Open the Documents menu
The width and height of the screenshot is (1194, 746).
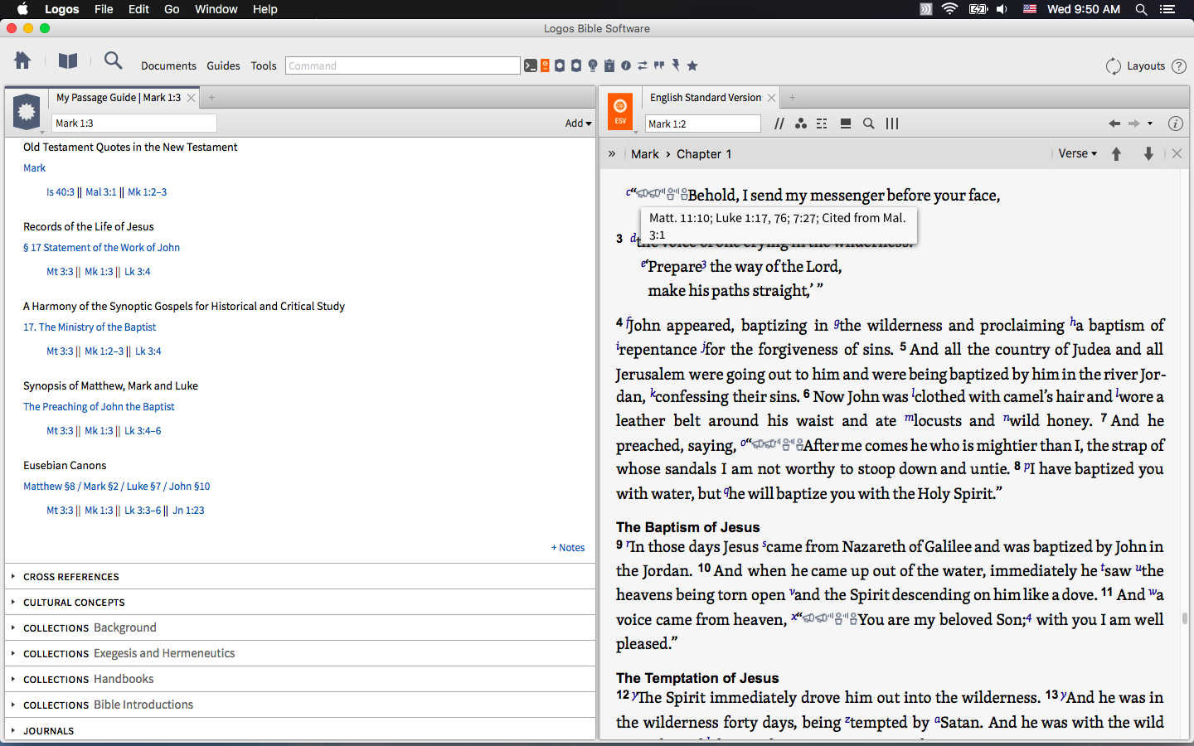(x=168, y=65)
